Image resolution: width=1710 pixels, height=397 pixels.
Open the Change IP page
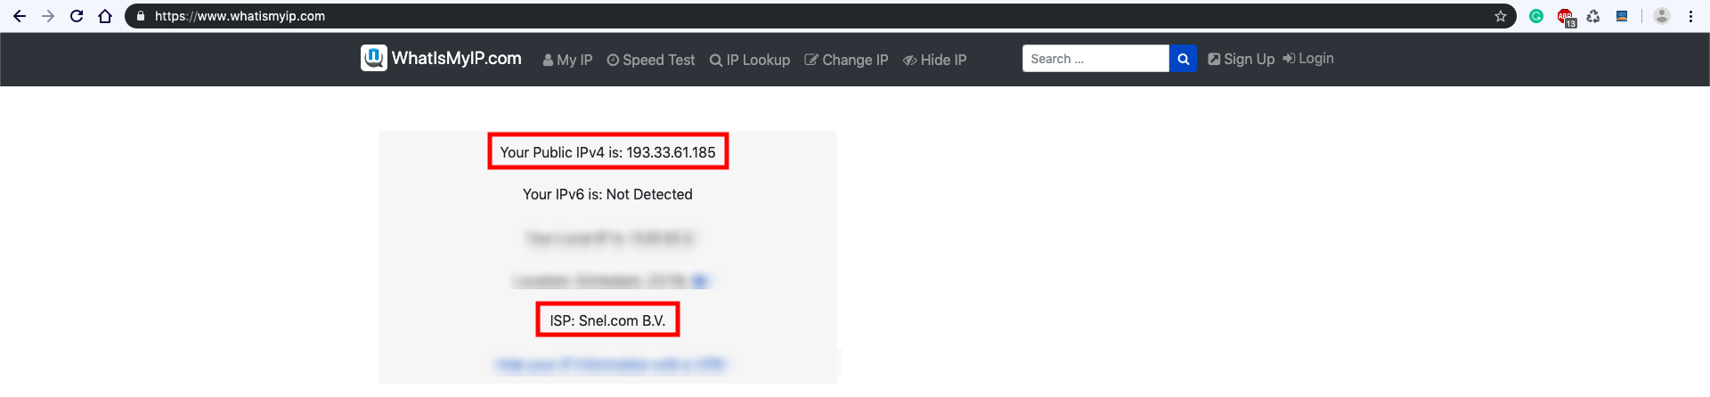click(846, 60)
